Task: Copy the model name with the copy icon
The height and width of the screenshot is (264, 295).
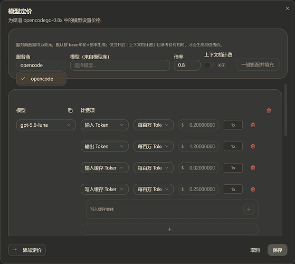Action: tap(70, 110)
